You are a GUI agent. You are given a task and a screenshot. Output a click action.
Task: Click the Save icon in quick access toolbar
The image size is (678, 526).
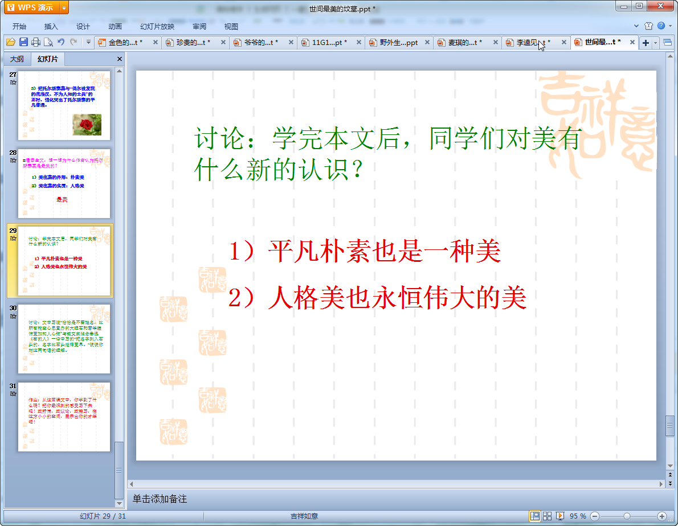coord(23,42)
